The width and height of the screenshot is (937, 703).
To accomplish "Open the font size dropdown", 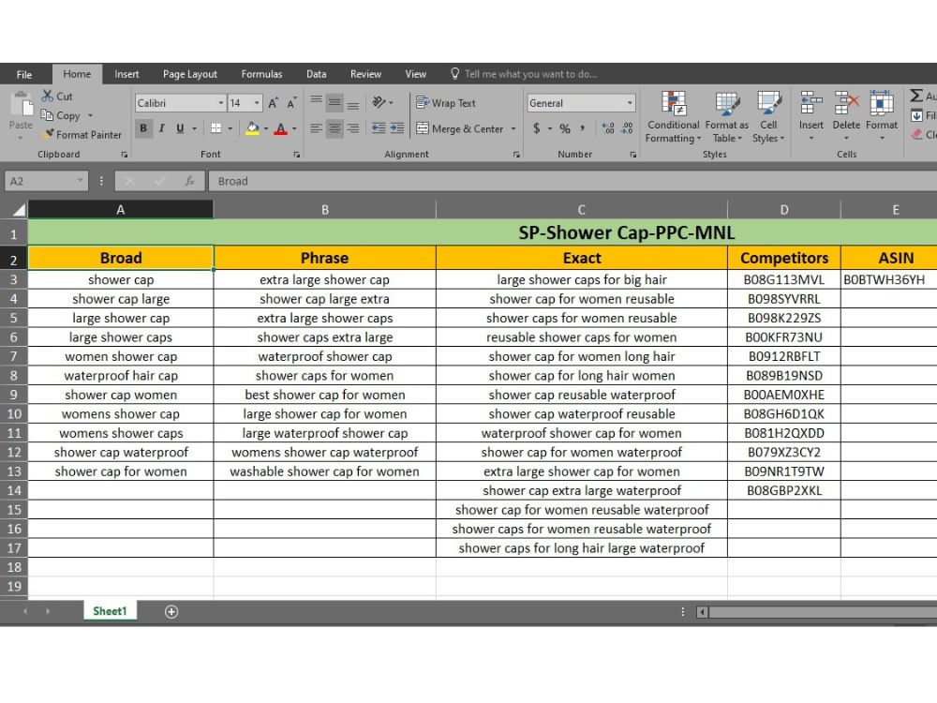I will pos(257,103).
